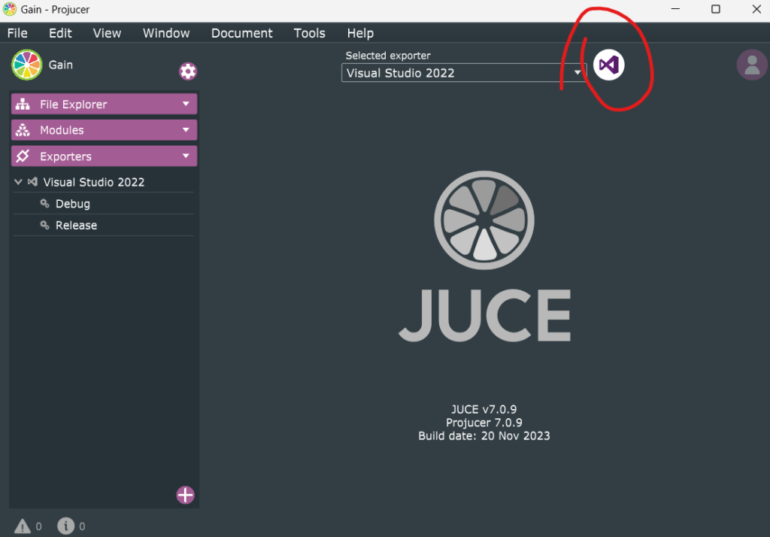Image resolution: width=770 pixels, height=537 pixels.
Task: Click the Release configuration gears icon
Action: tap(44, 225)
